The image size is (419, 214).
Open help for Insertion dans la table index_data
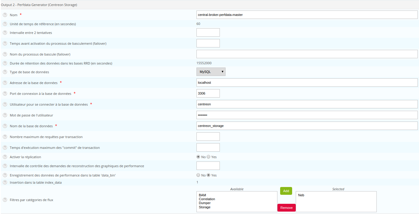(5, 182)
